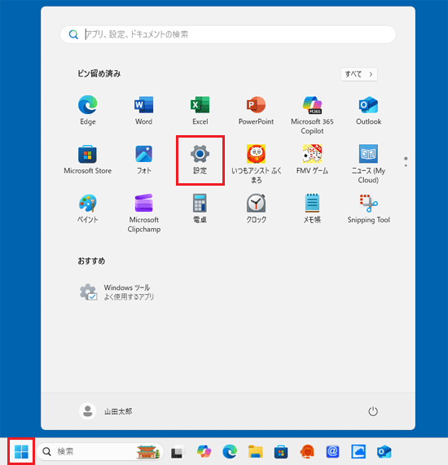Focus the アプリ、設定、ドキュメントの検索 search box

tap(228, 35)
